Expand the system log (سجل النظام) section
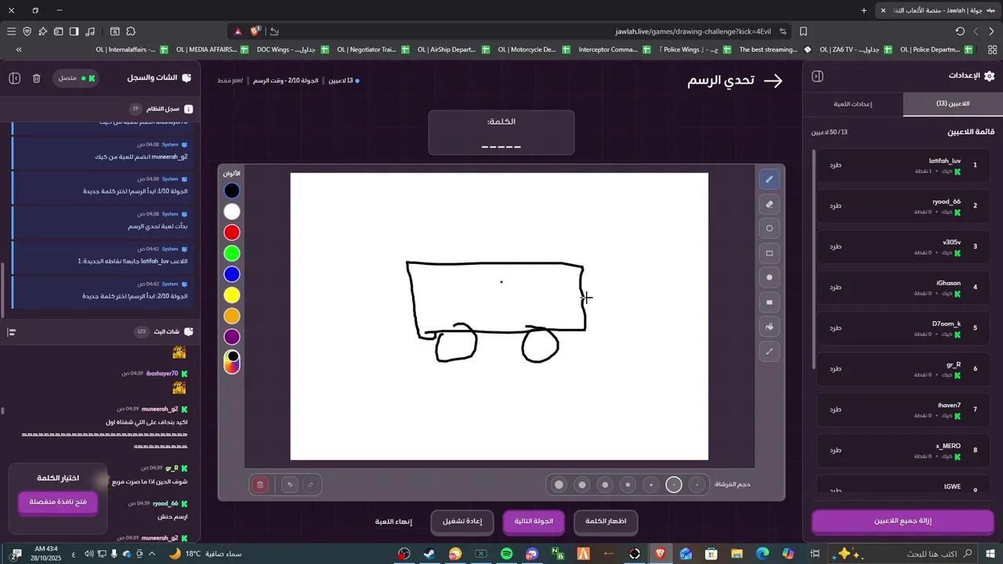Screen dimensions: 1003x564 click(100, 109)
